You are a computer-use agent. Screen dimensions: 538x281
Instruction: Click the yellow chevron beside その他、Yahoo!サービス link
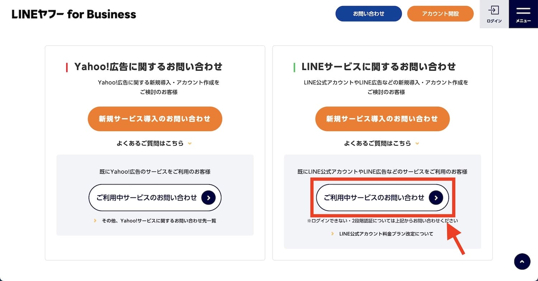(x=95, y=220)
